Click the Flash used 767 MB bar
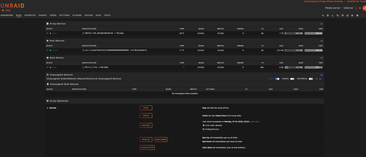366x157 pixels. 294,67
